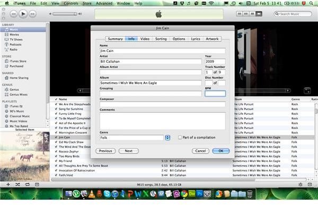Click the Comments text area
This screenshot has width=318, height=205.
(x=163, y=121)
